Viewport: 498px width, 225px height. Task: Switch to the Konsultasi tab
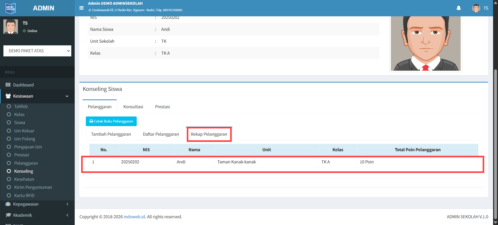[x=133, y=107]
